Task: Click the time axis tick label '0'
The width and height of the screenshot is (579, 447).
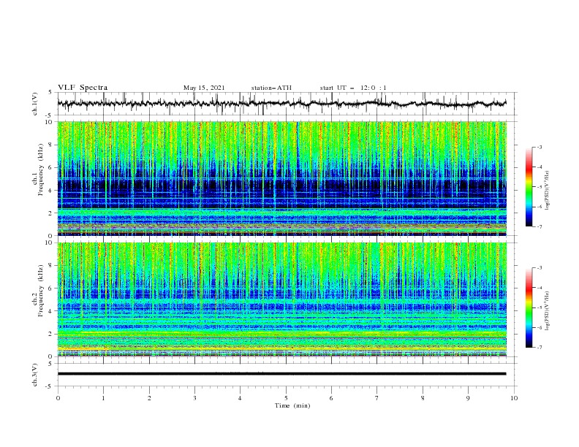Action: click(x=58, y=398)
